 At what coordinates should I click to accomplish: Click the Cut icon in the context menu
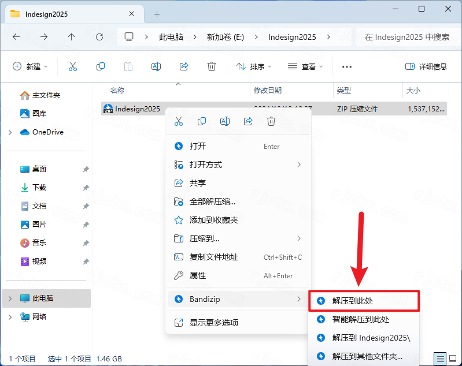[179, 121]
